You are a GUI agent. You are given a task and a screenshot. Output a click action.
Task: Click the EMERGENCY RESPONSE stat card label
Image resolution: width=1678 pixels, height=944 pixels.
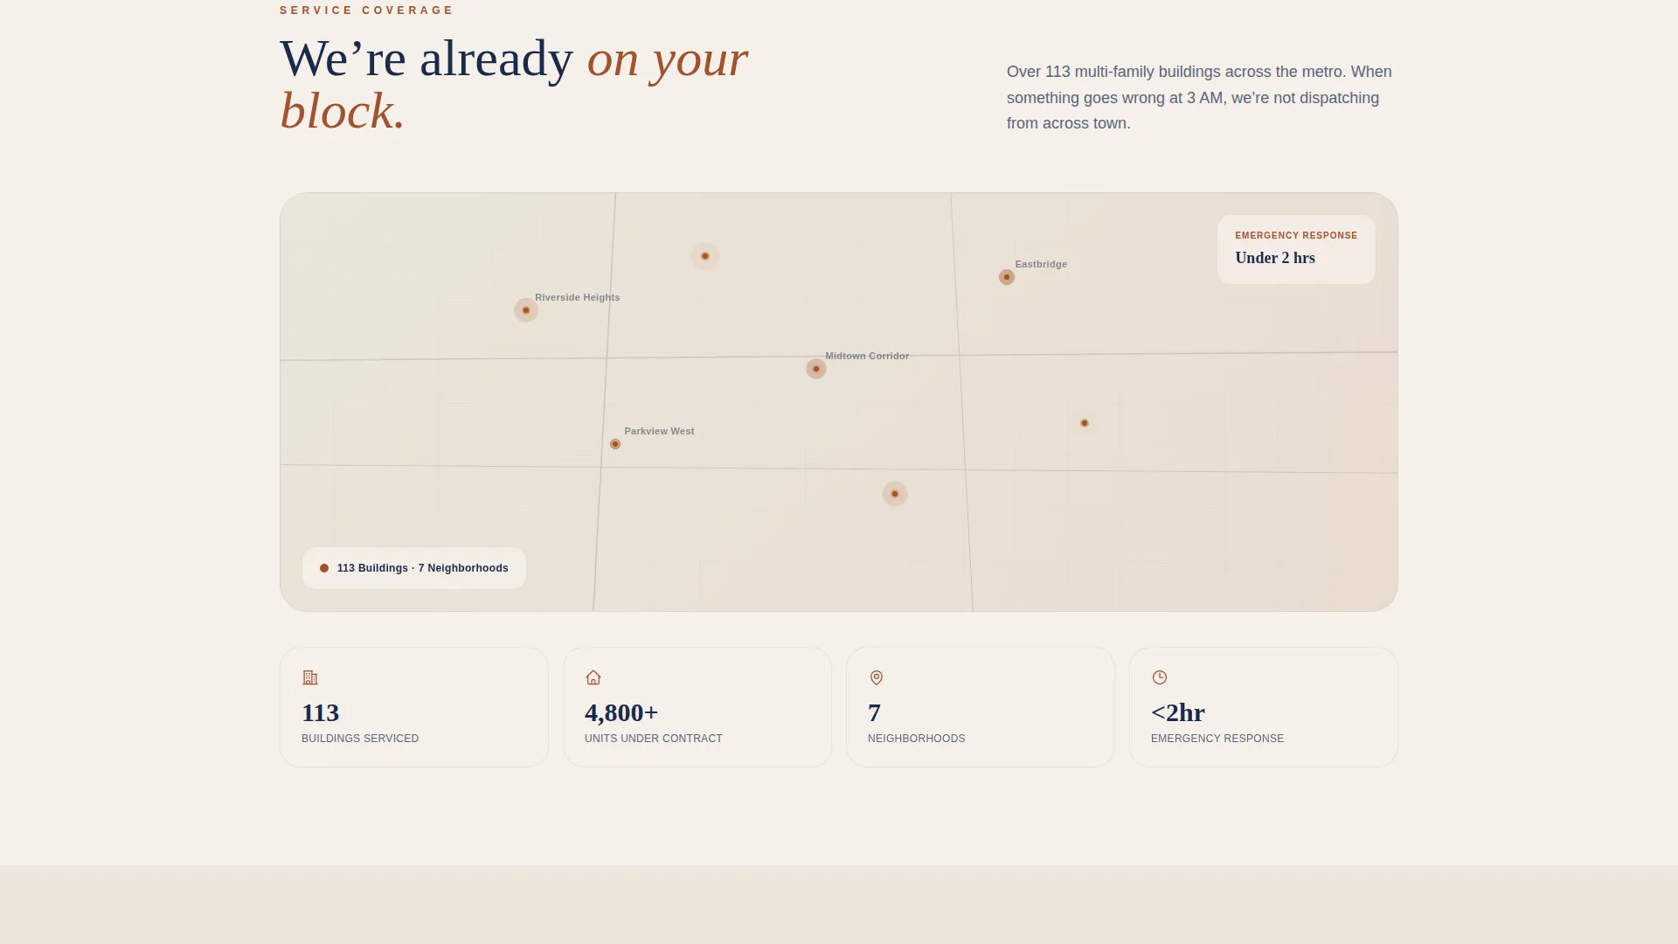(1217, 739)
